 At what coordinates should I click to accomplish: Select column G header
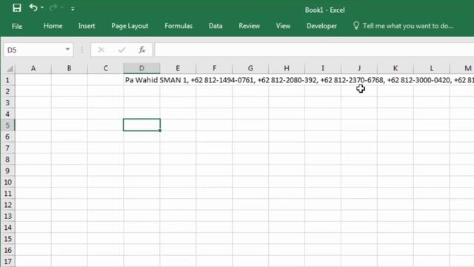250,68
